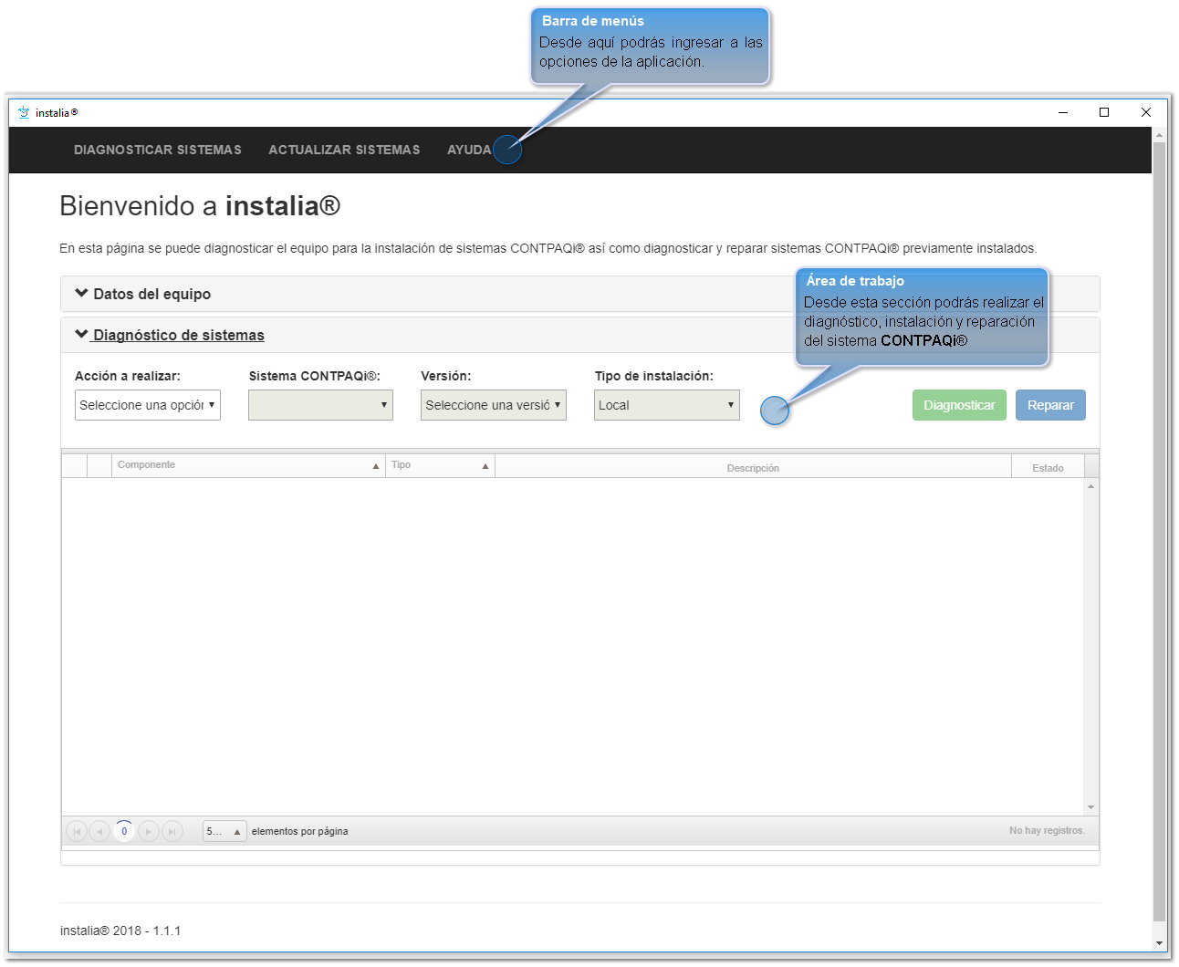
Task: Click the 'No hay registros.' status text
Action: 1047,830
